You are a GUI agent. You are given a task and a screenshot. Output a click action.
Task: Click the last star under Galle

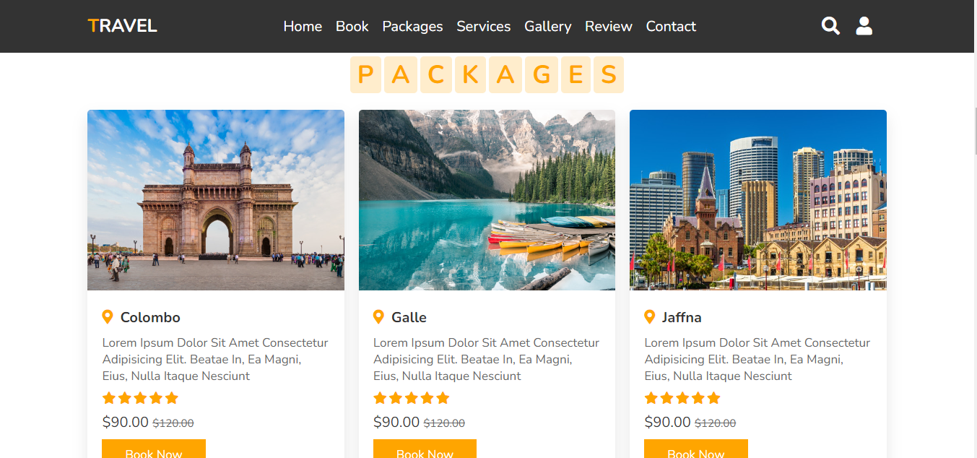(443, 397)
